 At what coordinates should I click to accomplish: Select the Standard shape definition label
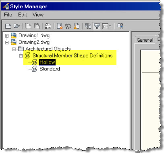pyautogui.click(x=50, y=69)
